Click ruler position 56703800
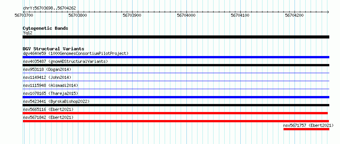 [x=78, y=15]
